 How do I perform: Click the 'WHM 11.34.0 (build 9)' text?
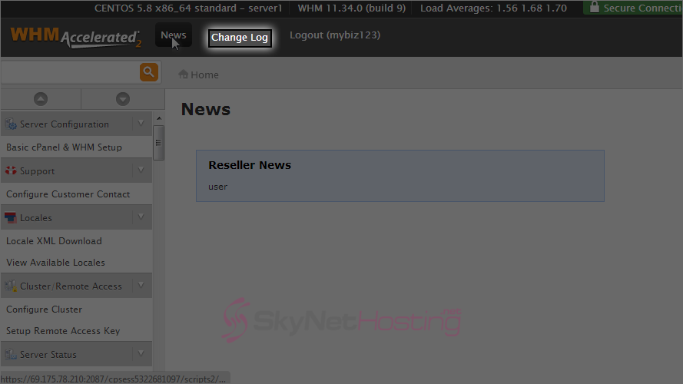(352, 8)
